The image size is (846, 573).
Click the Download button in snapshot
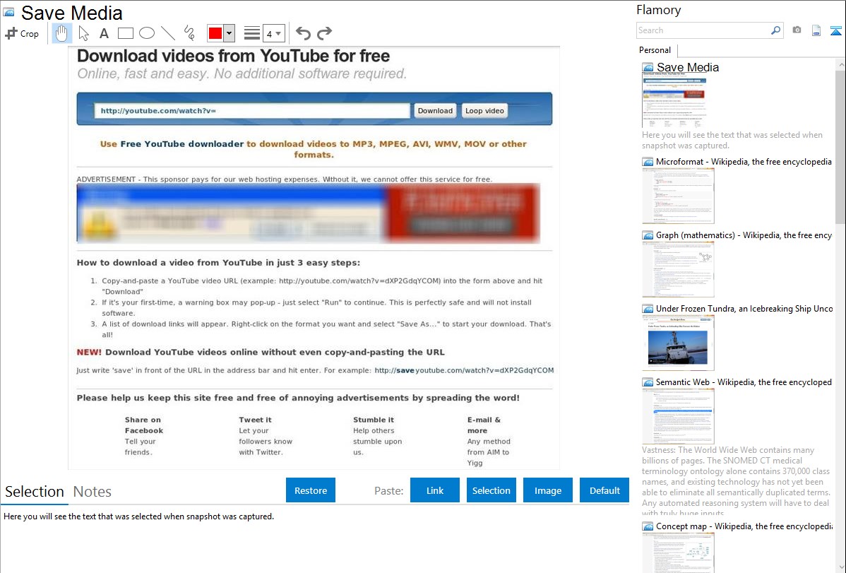click(x=435, y=111)
